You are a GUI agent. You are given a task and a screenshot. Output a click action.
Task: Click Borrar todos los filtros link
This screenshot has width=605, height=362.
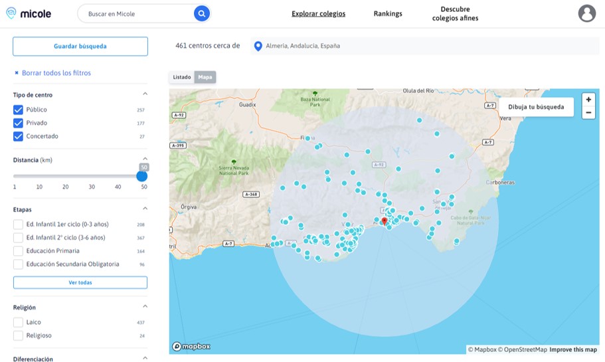point(56,73)
